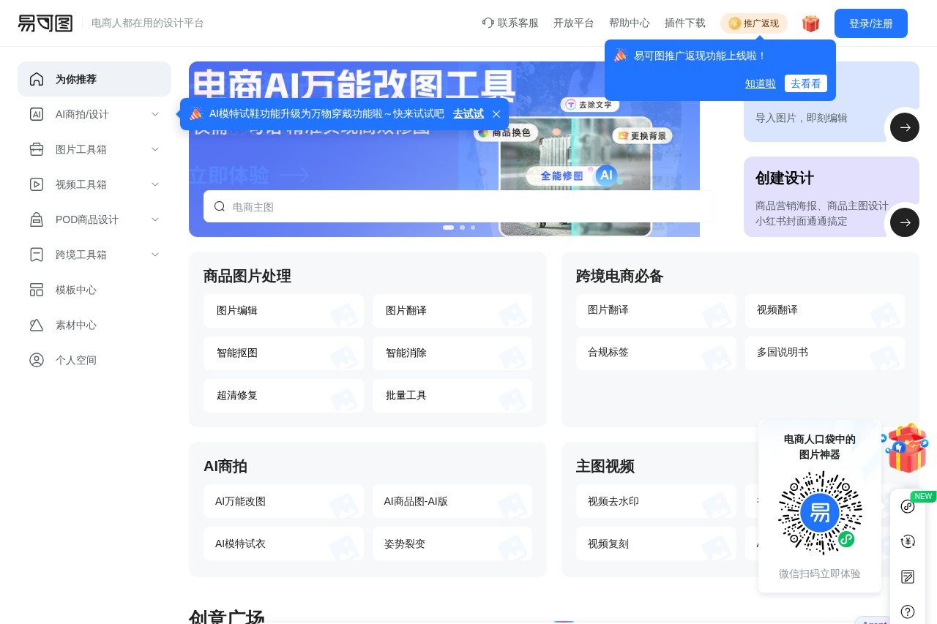Screen dimensions: 937x624
Task: Open the help question mark floating icon
Action: [x=908, y=612]
